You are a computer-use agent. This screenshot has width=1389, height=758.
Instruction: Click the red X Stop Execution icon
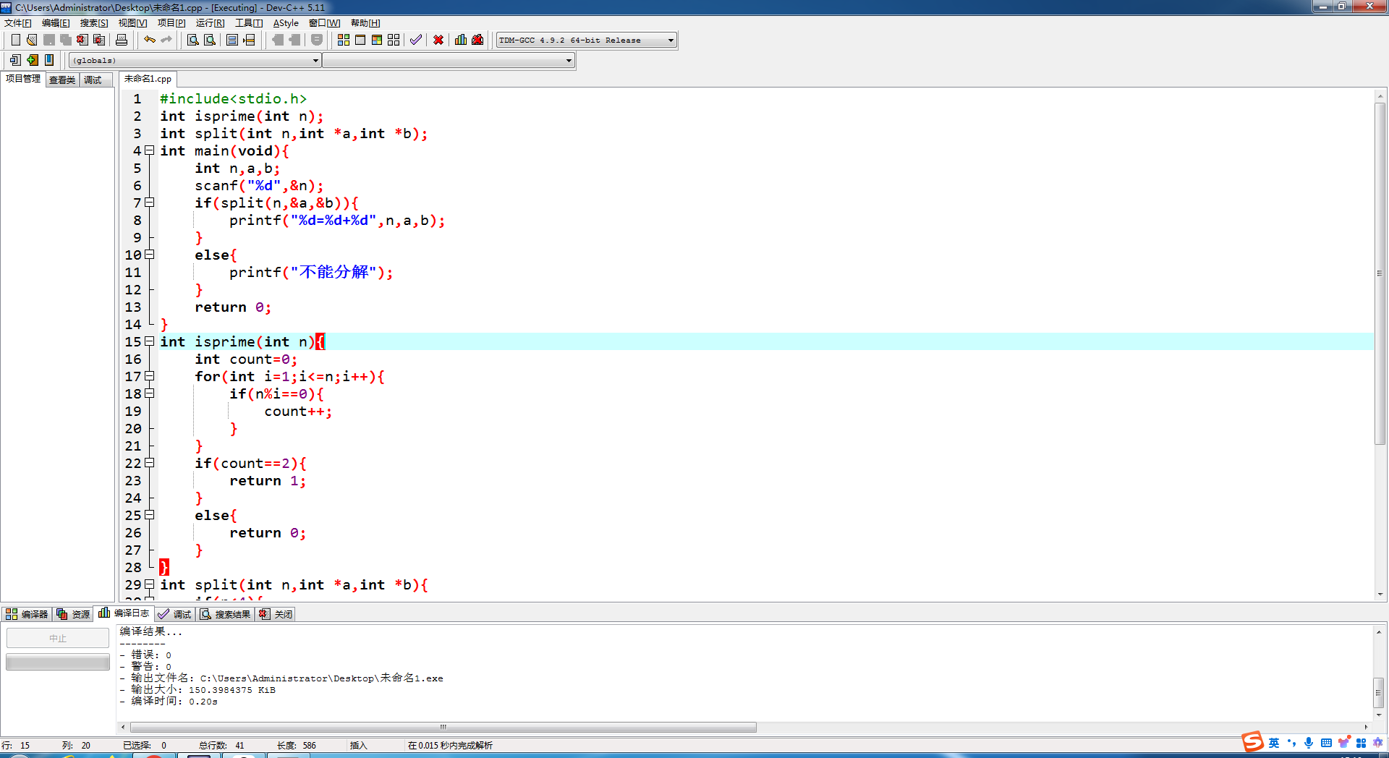(438, 40)
